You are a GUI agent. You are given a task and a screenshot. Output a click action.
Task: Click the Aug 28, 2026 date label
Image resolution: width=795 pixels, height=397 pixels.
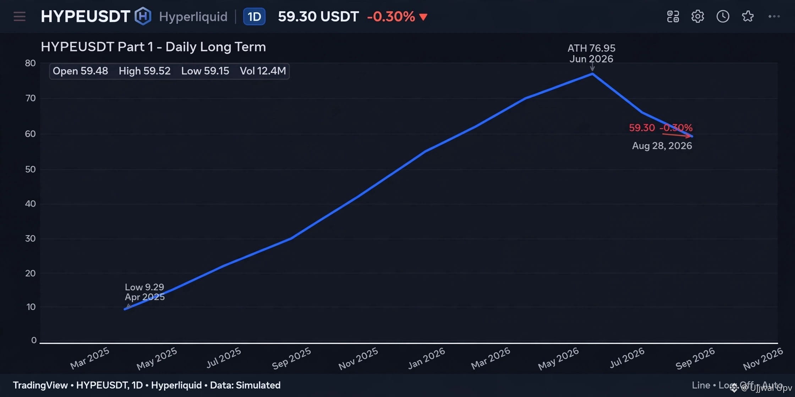662,146
